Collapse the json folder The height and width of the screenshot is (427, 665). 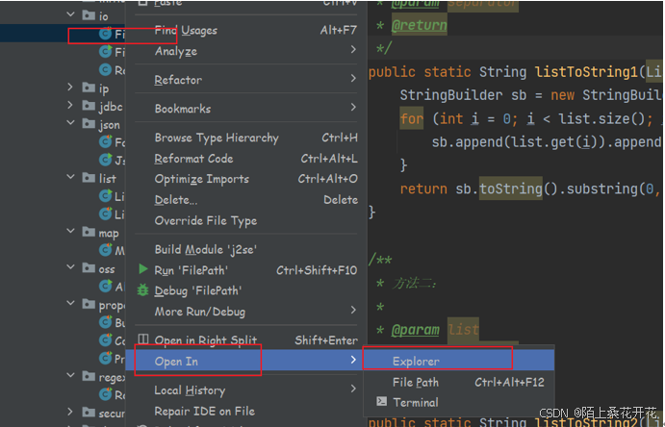click(x=70, y=123)
